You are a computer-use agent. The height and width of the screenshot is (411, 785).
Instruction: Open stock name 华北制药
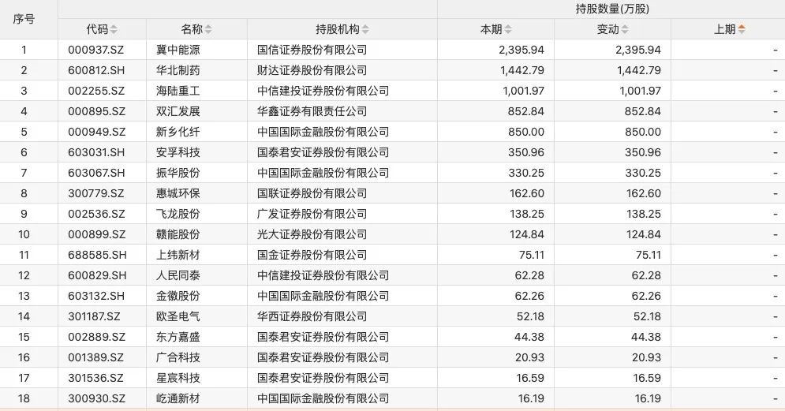pos(178,70)
